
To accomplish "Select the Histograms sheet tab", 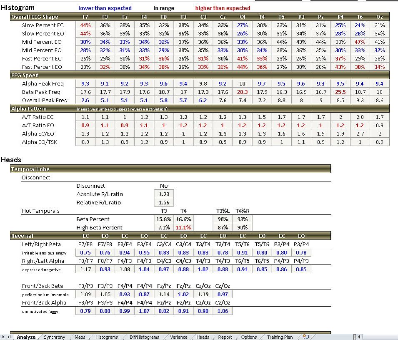I will pyautogui.click(x=106, y=337).
